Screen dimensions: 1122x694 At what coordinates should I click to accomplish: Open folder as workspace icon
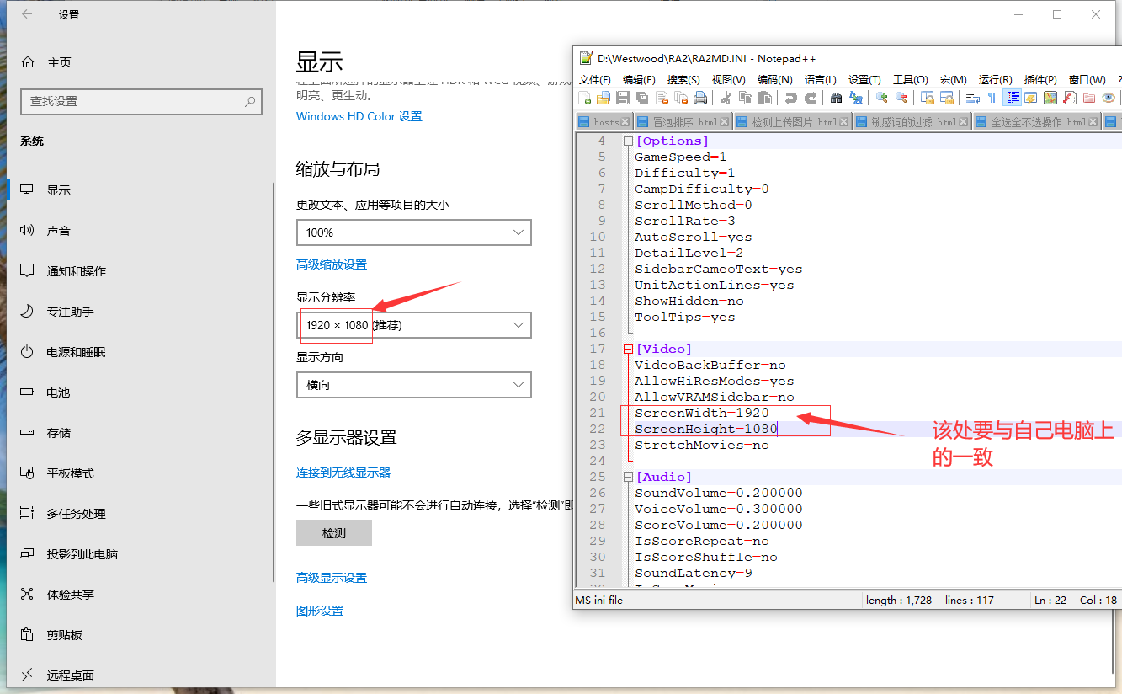(1089, 98)
